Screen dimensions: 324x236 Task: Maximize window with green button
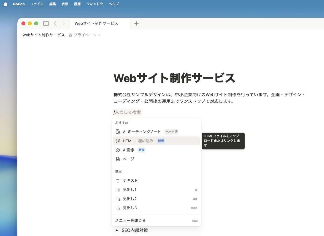(x=36, y=24)
